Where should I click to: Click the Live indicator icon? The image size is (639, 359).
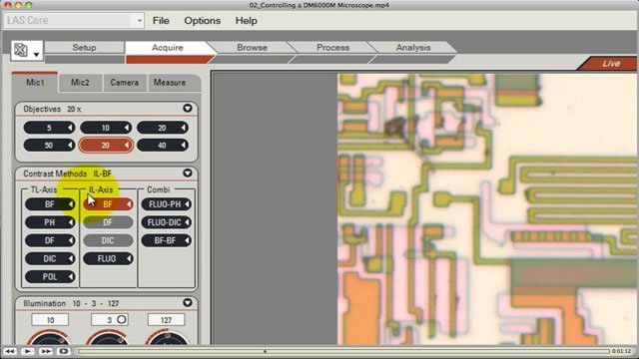pos(608,64)
